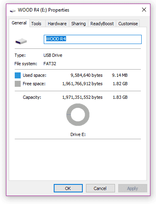Viewport: 156px width, 204px height.
Task: Click the Type: label
Action: coord(20,55)
